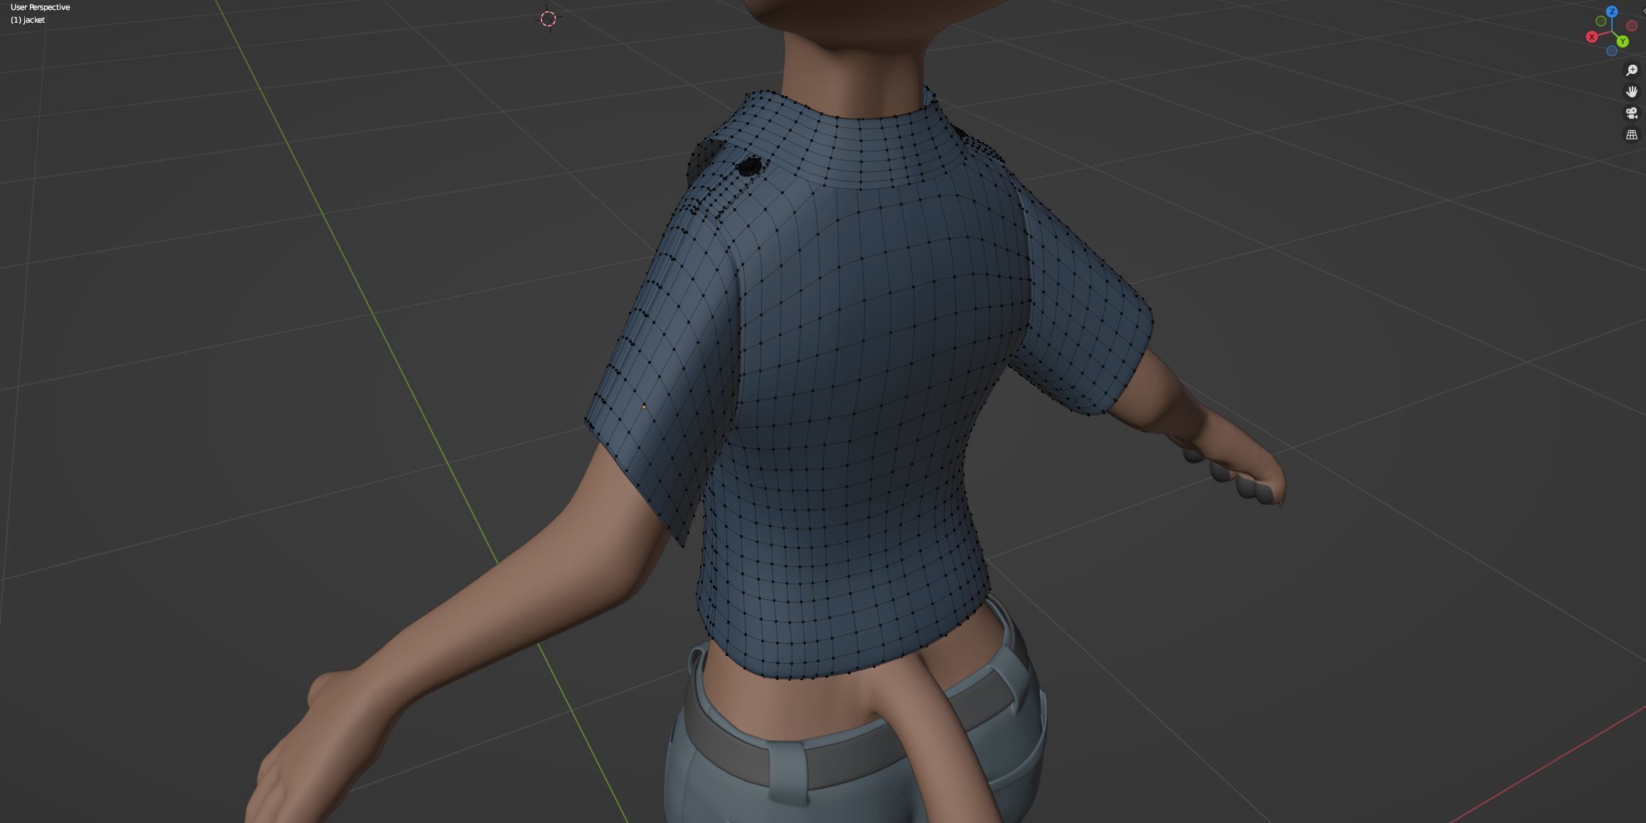Click the hollow red negative X axis circle
This screenshot has width=1646, height=823.
click(1632, 26)
